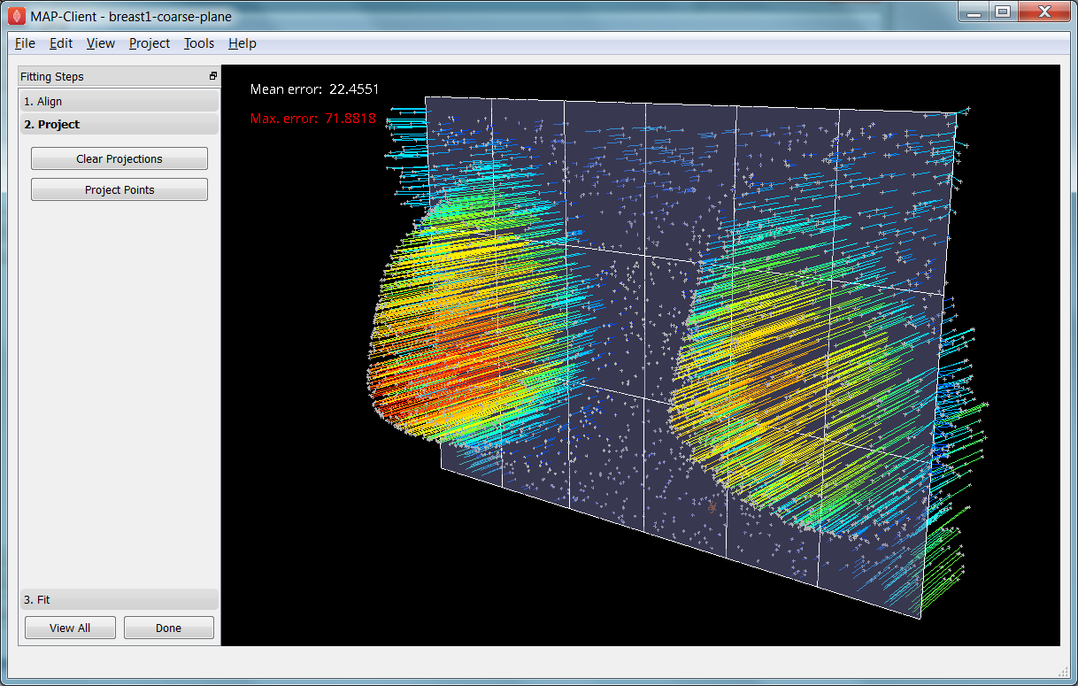Open the Project menu
Image resolution: width=1078 pixels, height=686 pixels.
click(x=150, y=43)
